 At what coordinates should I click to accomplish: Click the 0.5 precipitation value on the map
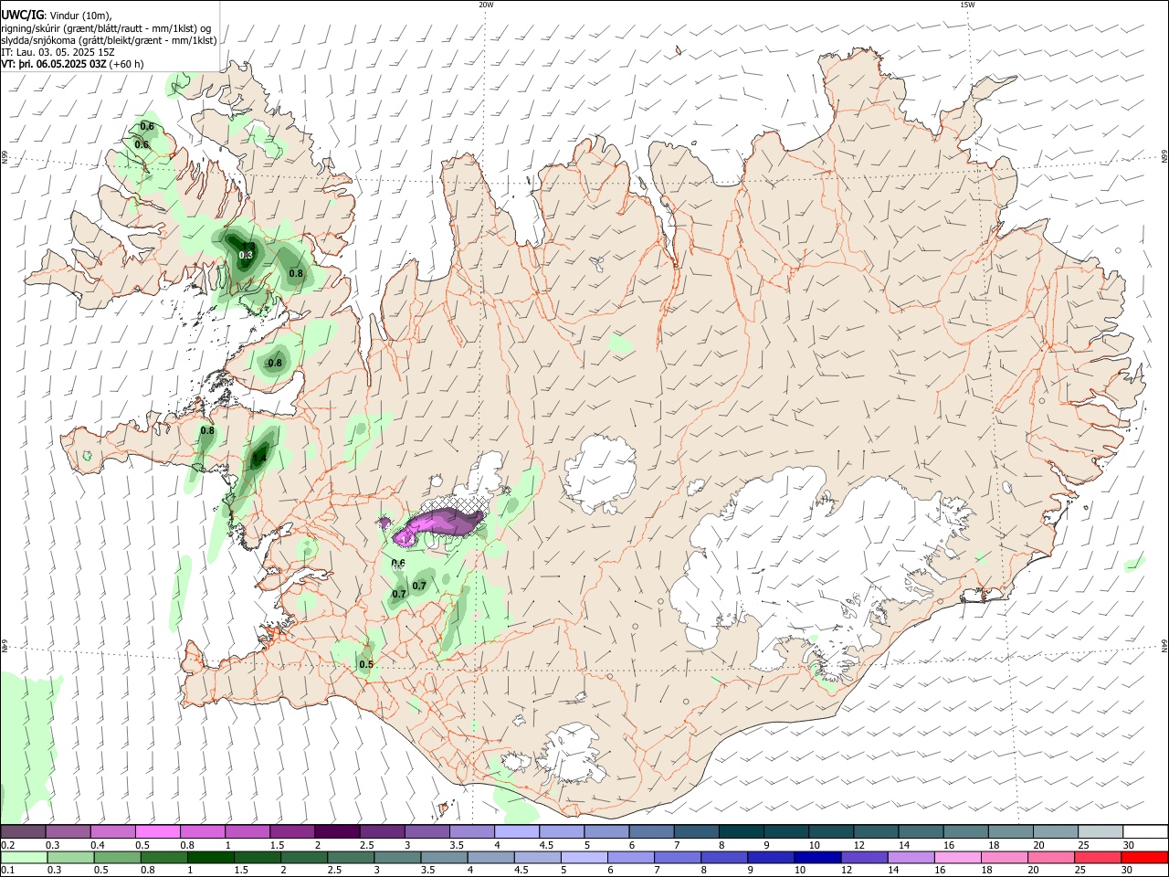[x=366, y=664]
